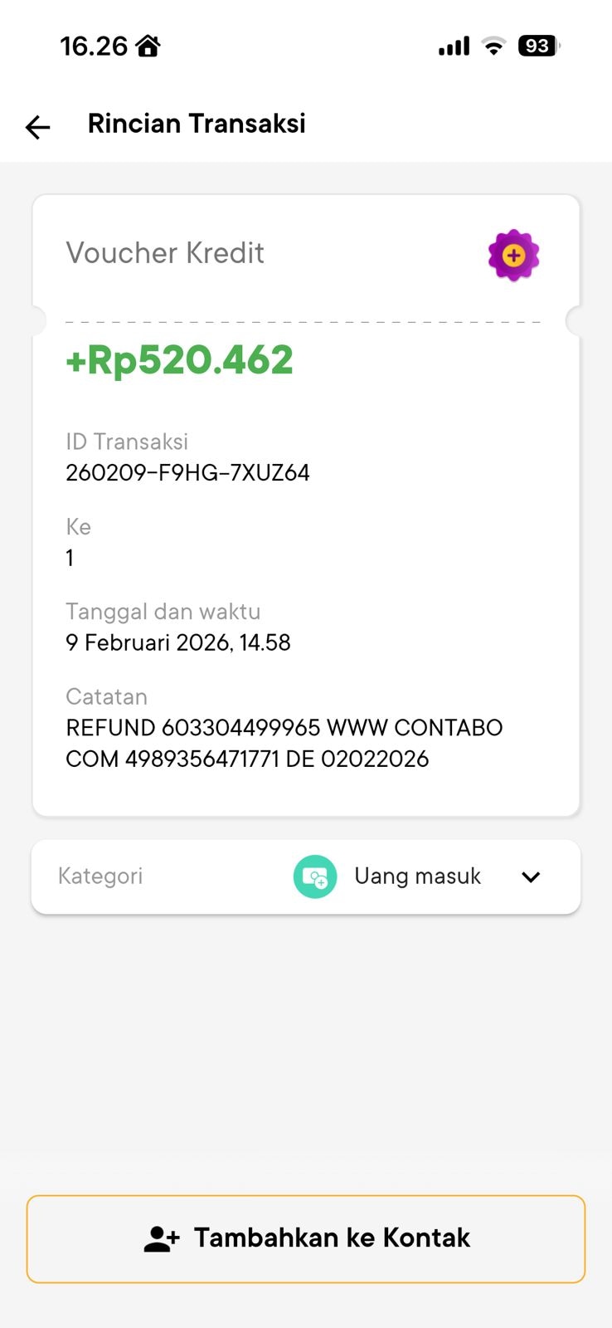The height and width of the screenshot is (1328, 612).
Task: Click the Kategori label
Action: click(100, 876)
